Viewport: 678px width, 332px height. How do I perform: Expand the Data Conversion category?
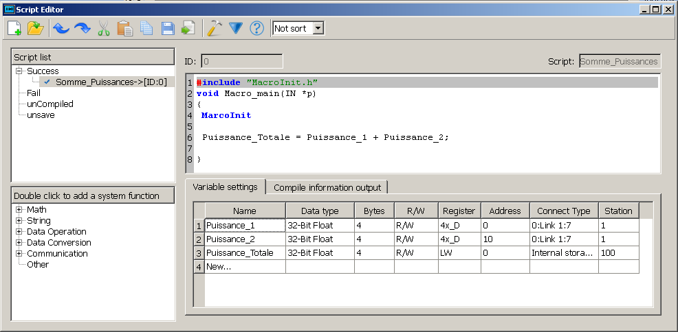19,243
